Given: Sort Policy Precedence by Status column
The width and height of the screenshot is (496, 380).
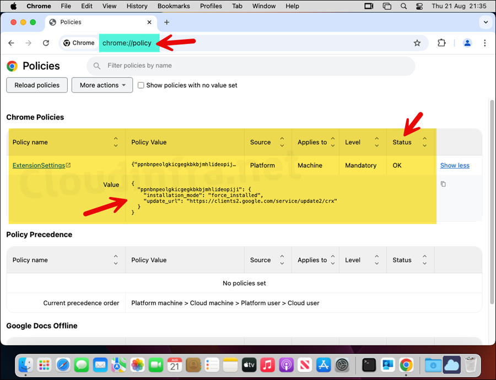Looking at the screenshot, I should click(x=424, y=260).
